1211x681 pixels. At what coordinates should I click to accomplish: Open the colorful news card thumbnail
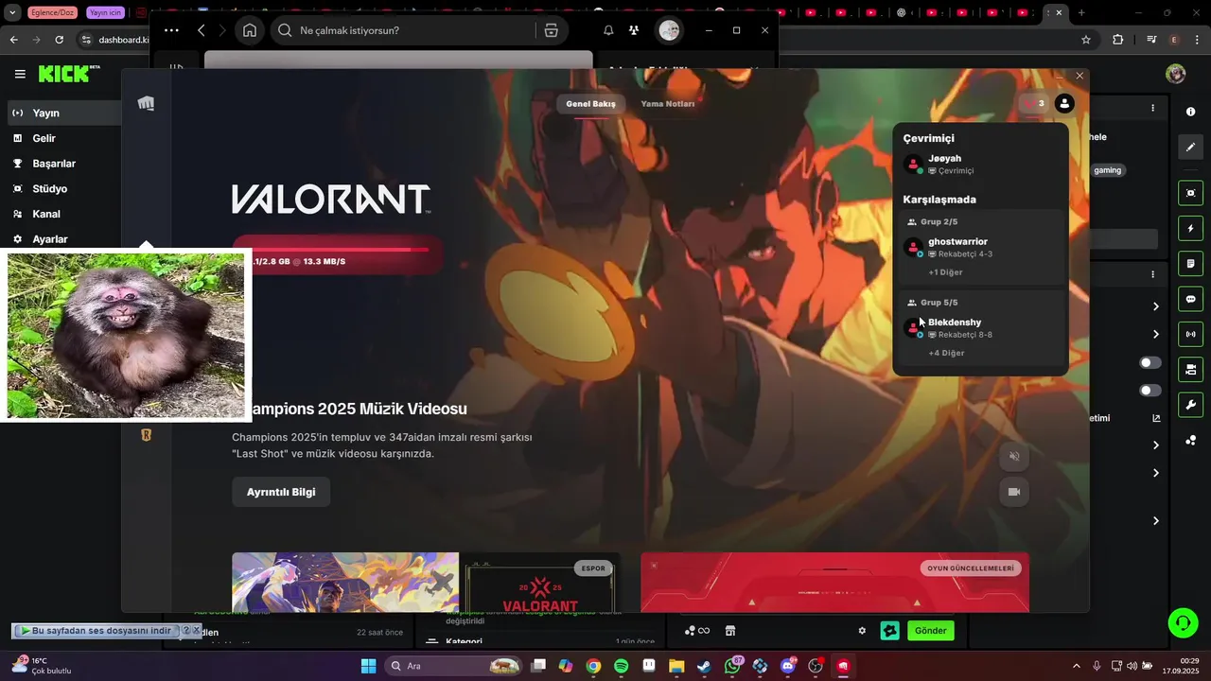pos(345,583)
